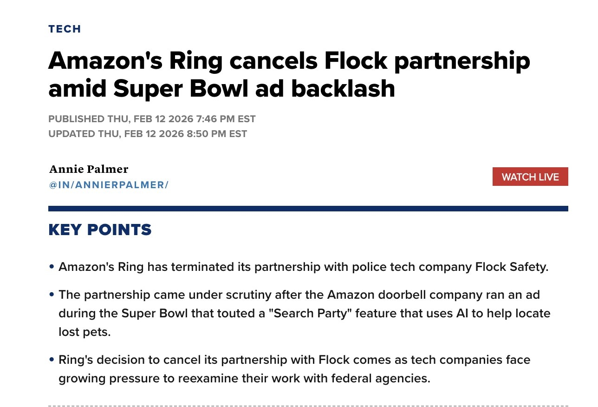Viewport: 598px width, 407px height.
Task: Click the UPDATED timestamp line
Action: [148, 134]
